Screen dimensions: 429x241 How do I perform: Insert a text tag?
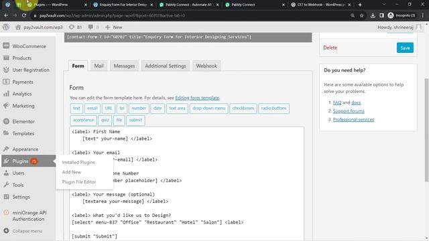point(76,108)
